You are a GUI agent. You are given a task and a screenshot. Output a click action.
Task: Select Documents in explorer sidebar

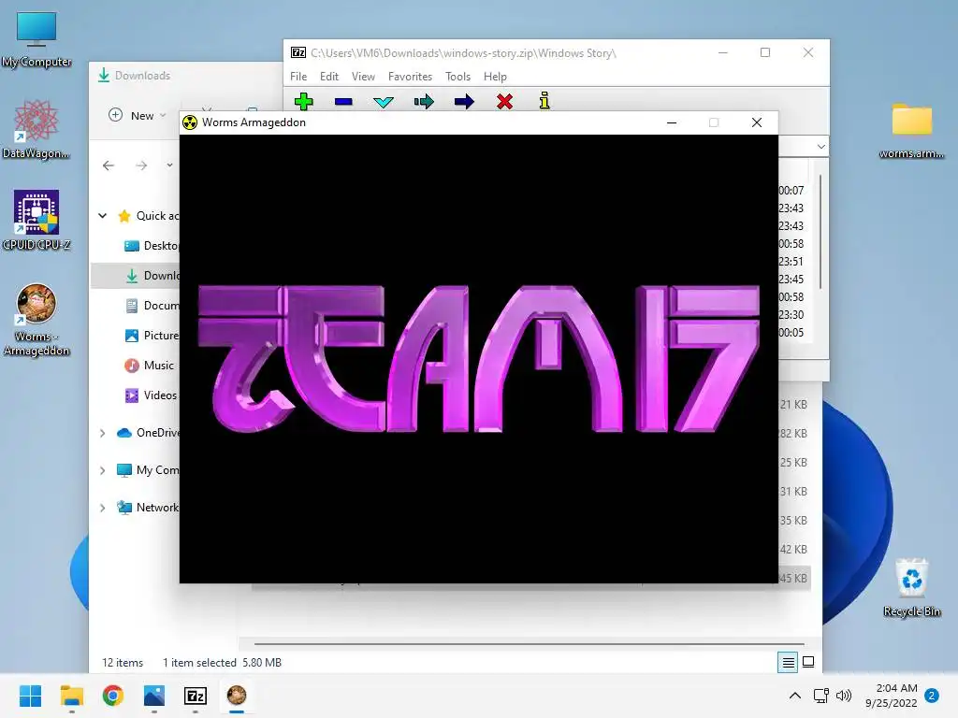coord(152,306)
